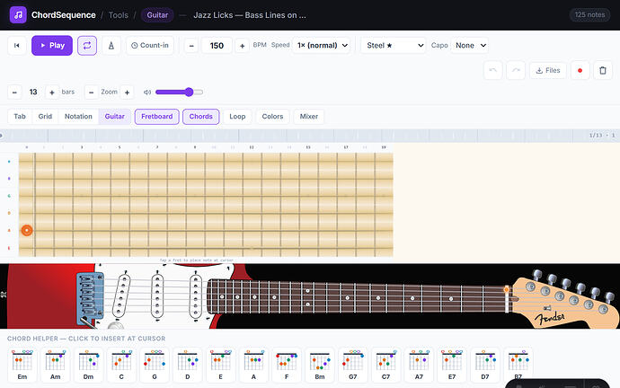Increase BPM with the plus button
This screenshot has width=620, height=388.
(x=242, y=46)
